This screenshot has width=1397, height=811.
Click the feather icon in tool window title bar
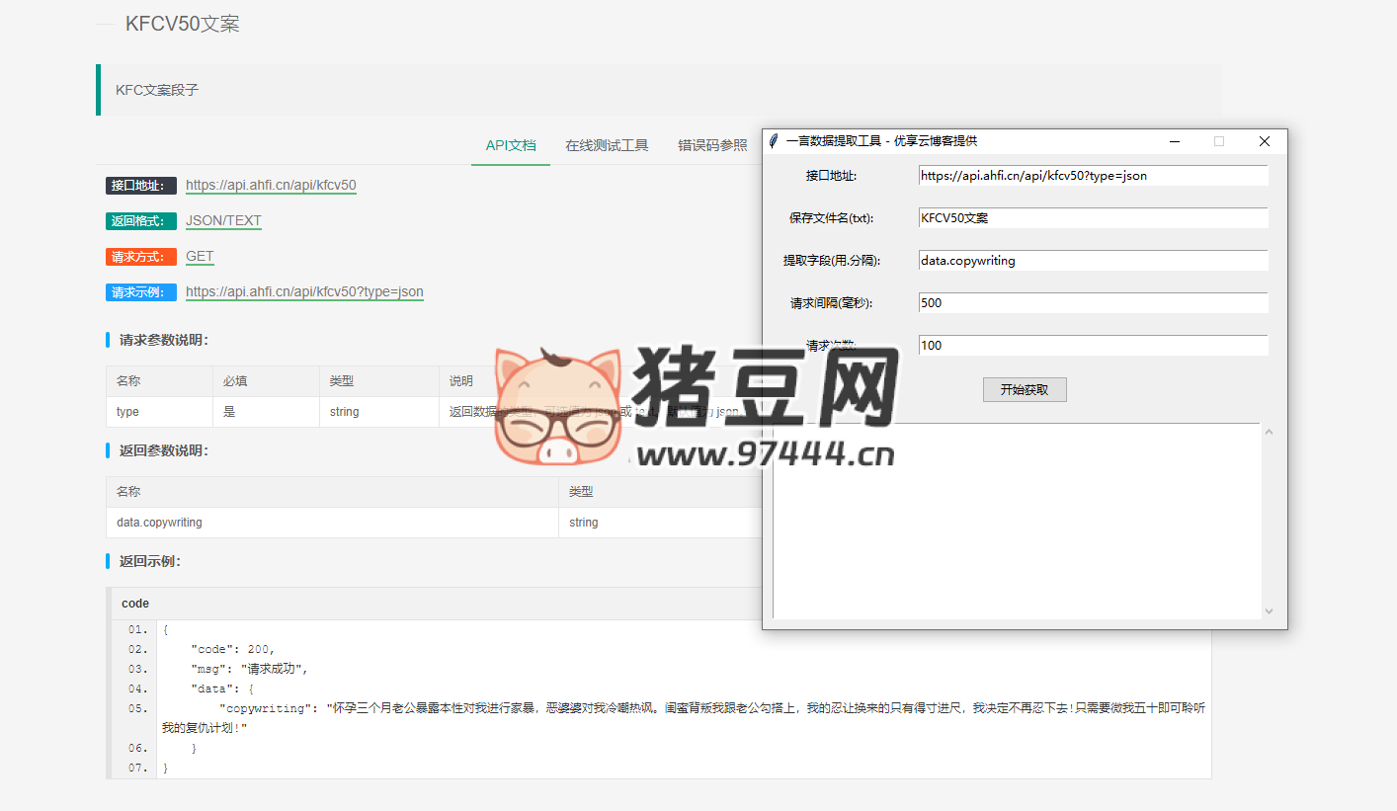pos(774,141)
